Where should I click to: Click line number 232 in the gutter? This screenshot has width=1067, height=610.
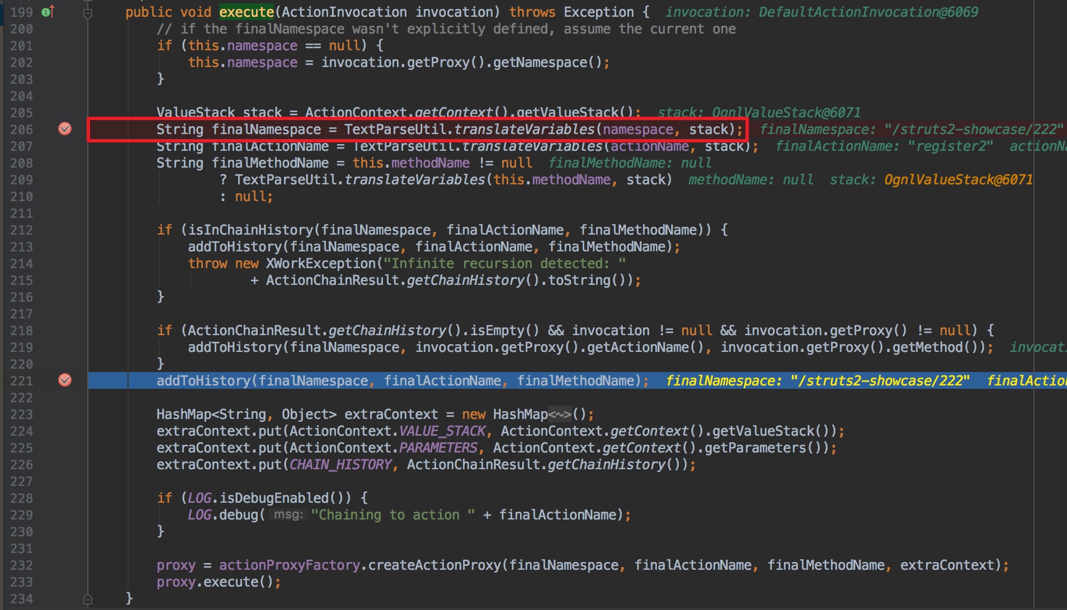click(x=21, y=565)
